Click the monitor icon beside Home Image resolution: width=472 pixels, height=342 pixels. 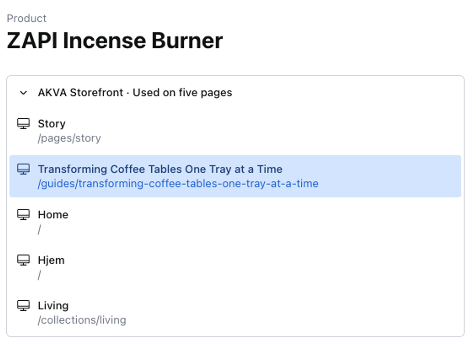(x=24, y=215)
